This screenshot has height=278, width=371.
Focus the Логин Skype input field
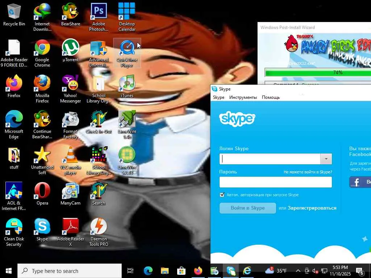(x=270, y=159)
